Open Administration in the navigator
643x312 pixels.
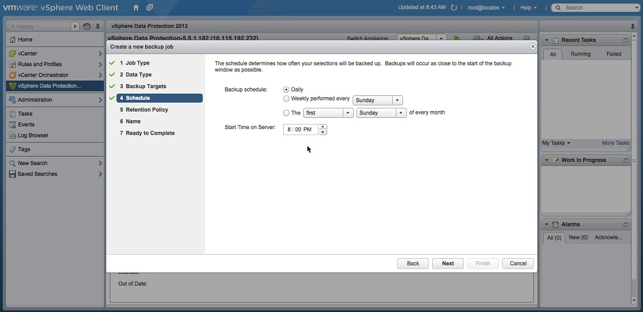click(35, 100)
